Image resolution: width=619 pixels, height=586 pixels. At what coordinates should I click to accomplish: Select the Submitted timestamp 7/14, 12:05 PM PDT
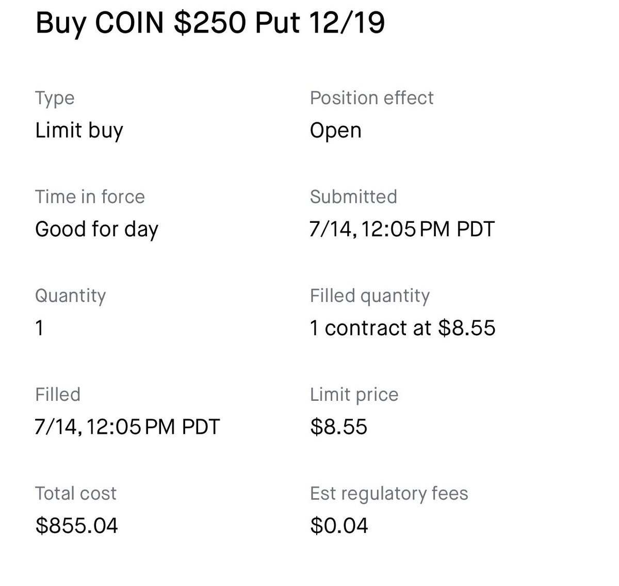tap(402, 229)
